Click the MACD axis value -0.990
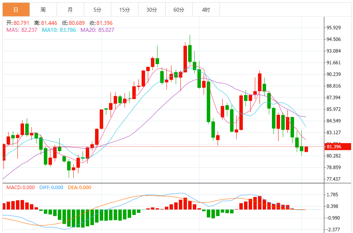This screenshot has height=233, width=353. click(333, 218)
